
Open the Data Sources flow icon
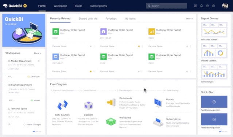coord(62,105)
